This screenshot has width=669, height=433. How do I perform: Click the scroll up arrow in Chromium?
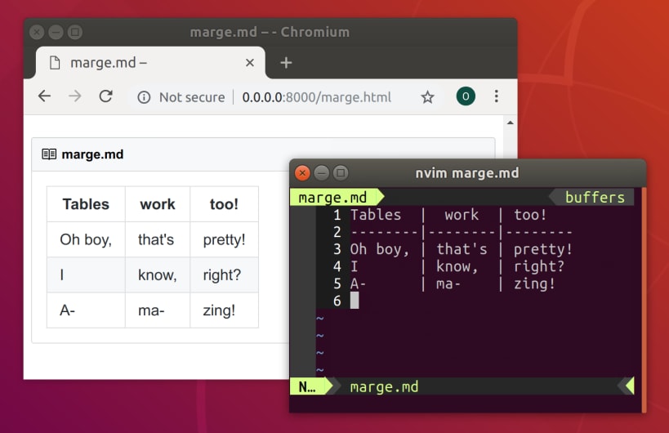(510, 123)
